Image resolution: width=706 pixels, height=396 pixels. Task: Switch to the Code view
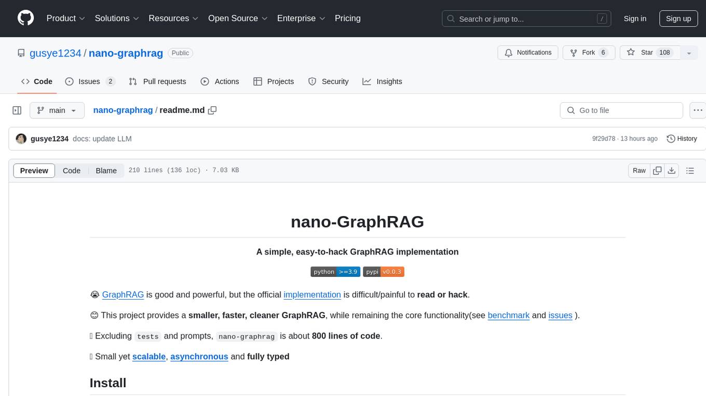[72, 171]
